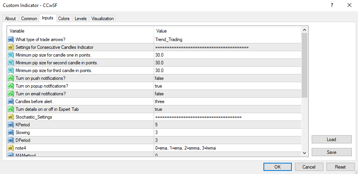The image size is (358, 174).
Task: Click the scroll down arrow of inputs list
Action: pos(305,153)
